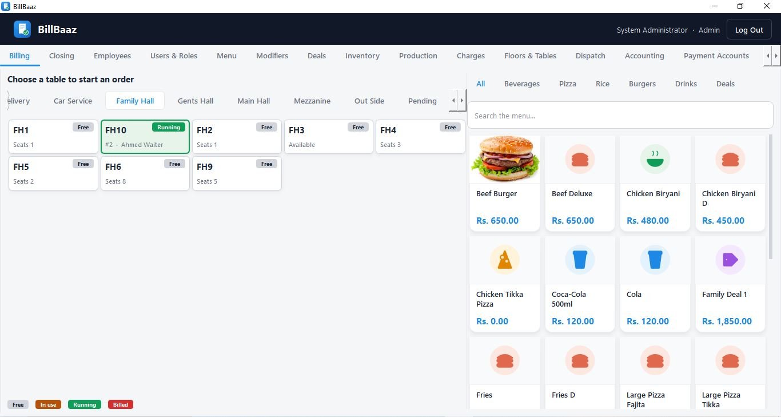This screenshot has width=781, height=417.
Task: Switch to the Dispatch tab
Action: point(591,55)
